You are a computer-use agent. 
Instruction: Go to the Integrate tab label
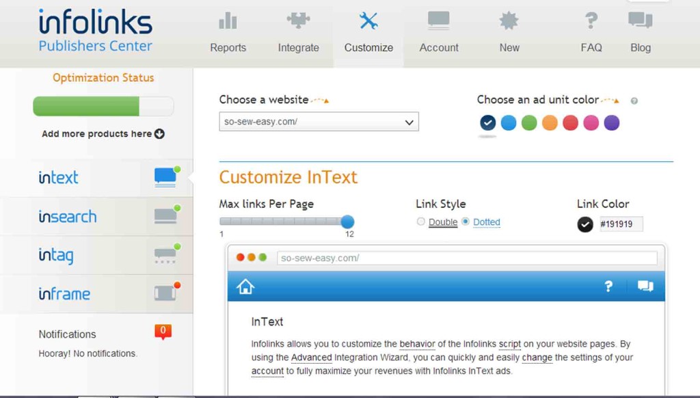point(298,48)
